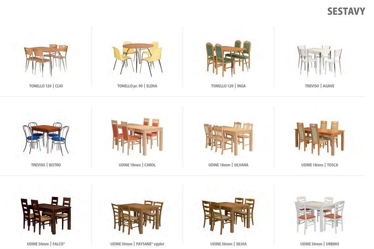Open the green upholstered INGA set image
Viewport: 374px width, 249px height.
(x=229, y=58)
